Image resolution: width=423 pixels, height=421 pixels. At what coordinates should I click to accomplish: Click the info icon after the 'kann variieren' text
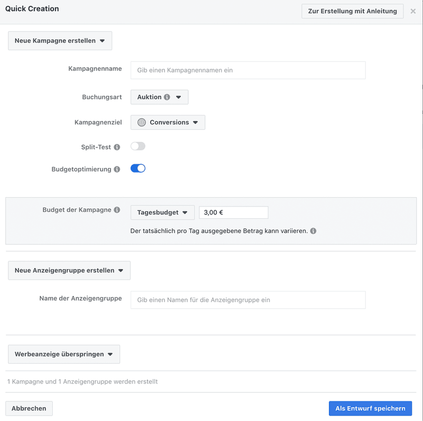click(x=313, y=231)
